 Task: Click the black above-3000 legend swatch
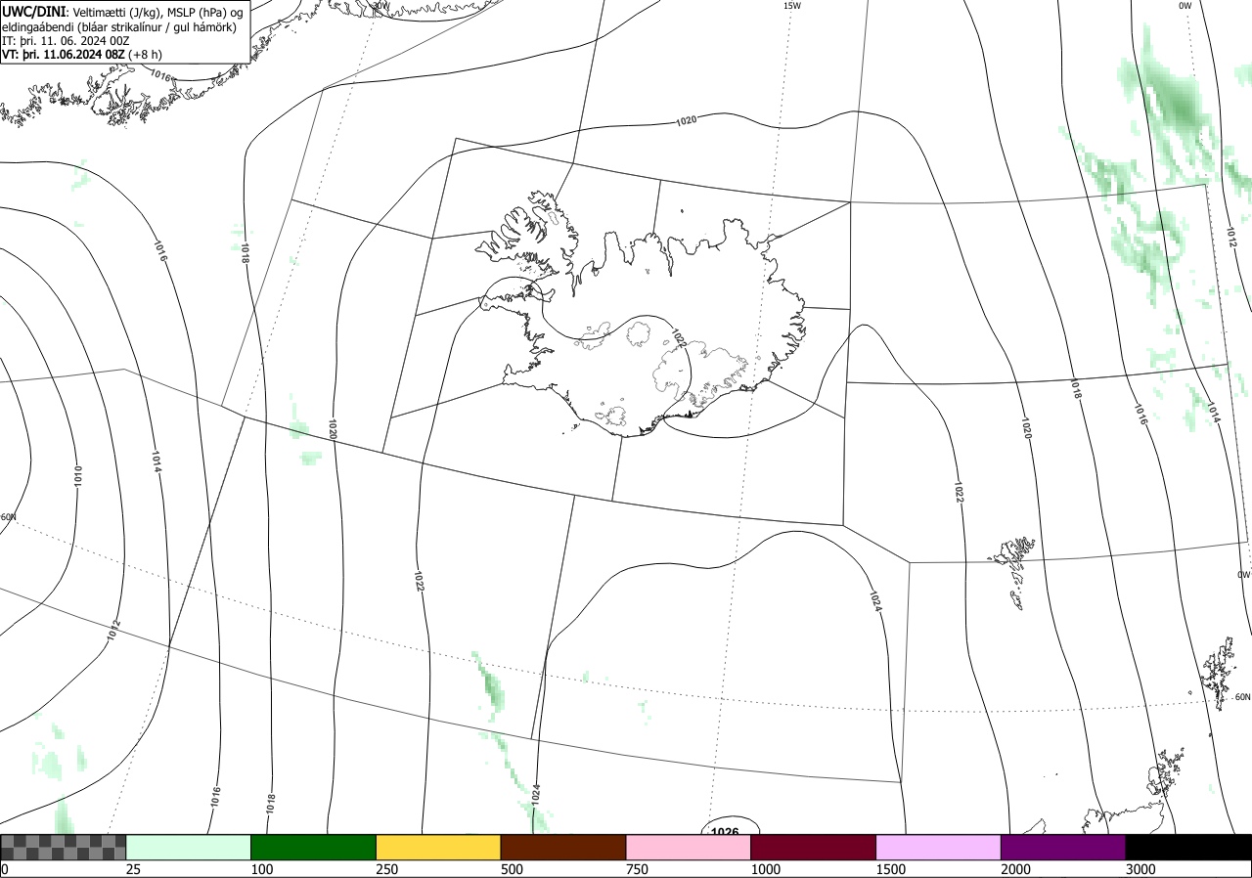pyautogui.click(x=1188, y=847)
